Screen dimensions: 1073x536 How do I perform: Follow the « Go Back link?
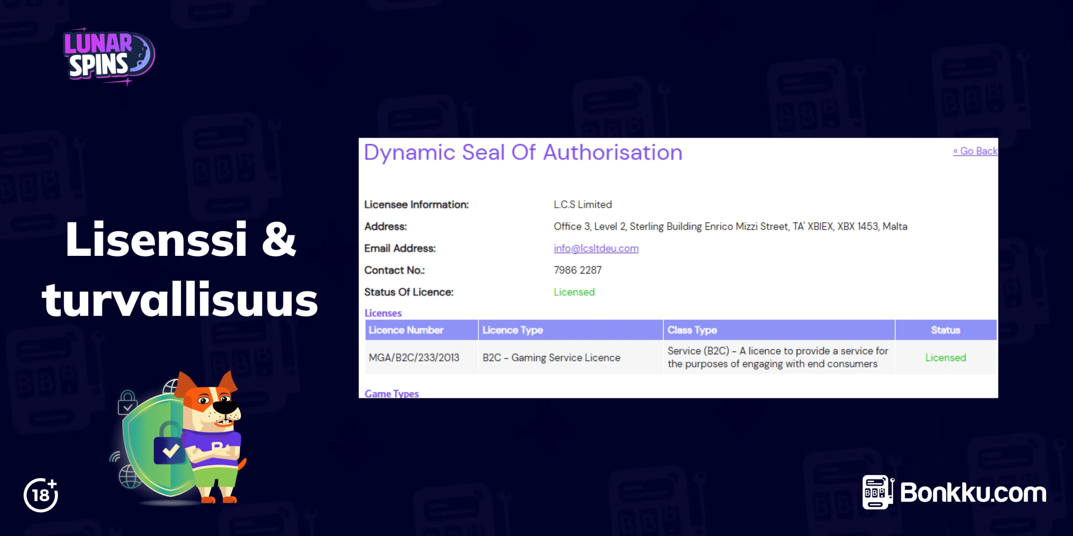tap(975, 151)
